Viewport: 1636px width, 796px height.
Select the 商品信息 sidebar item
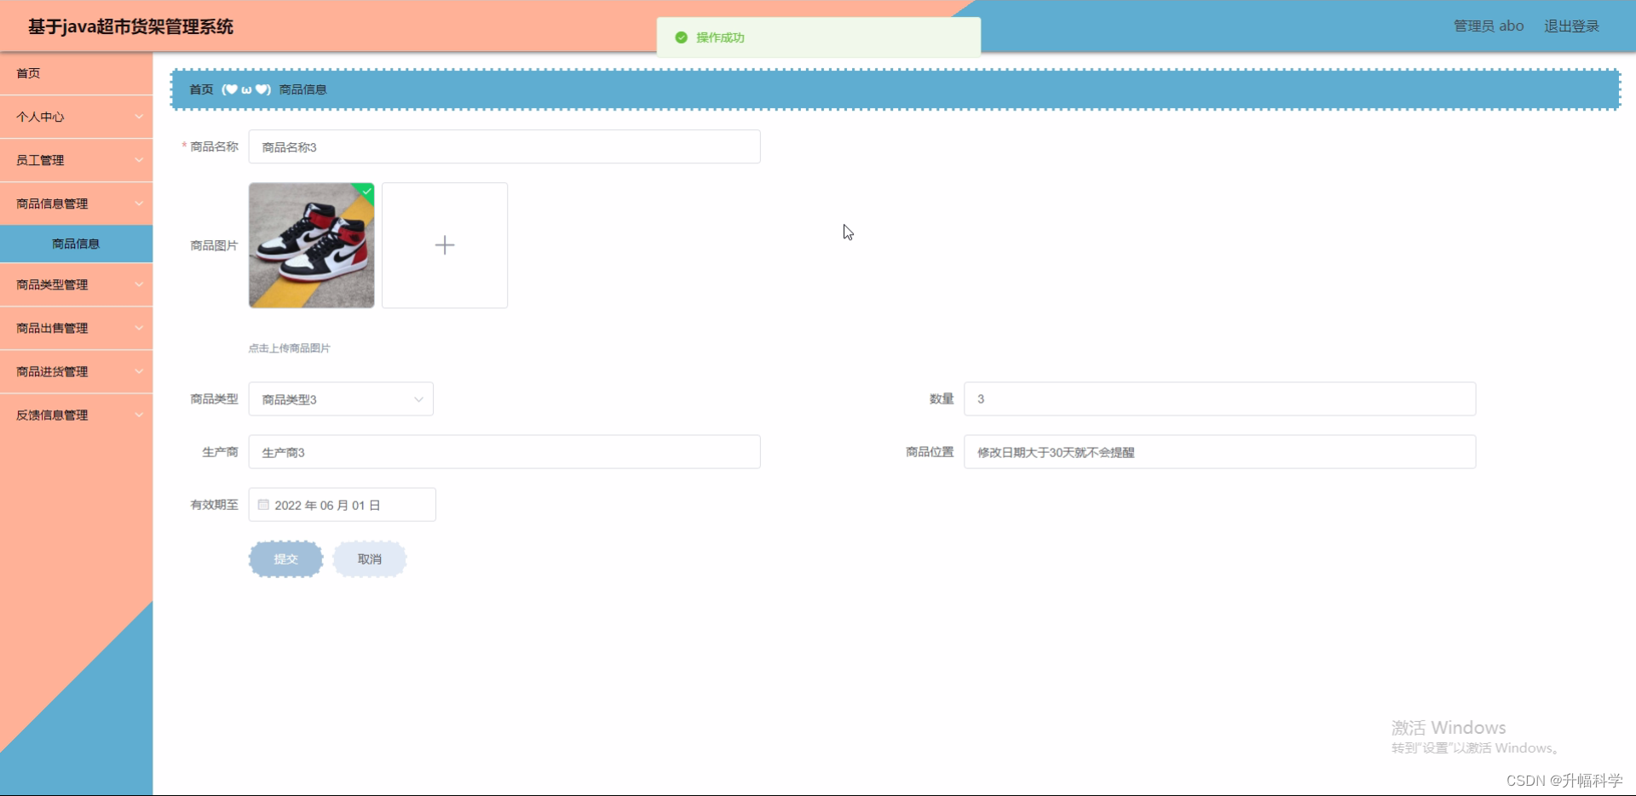point(76,243)
